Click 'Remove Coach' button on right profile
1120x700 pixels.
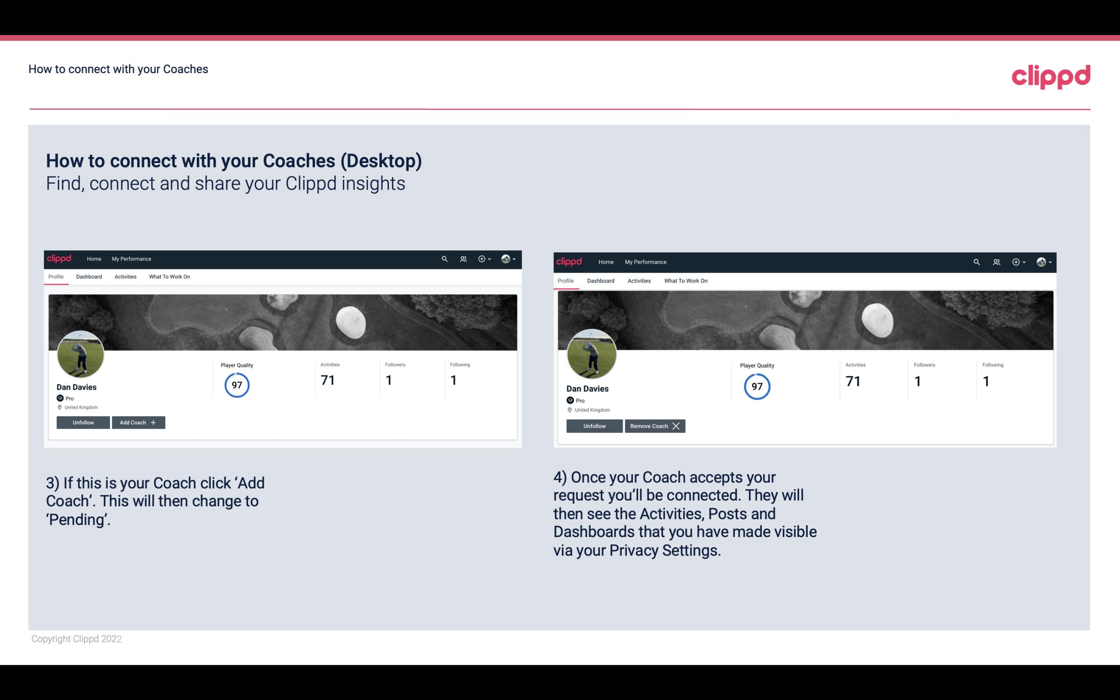(655, 426)
